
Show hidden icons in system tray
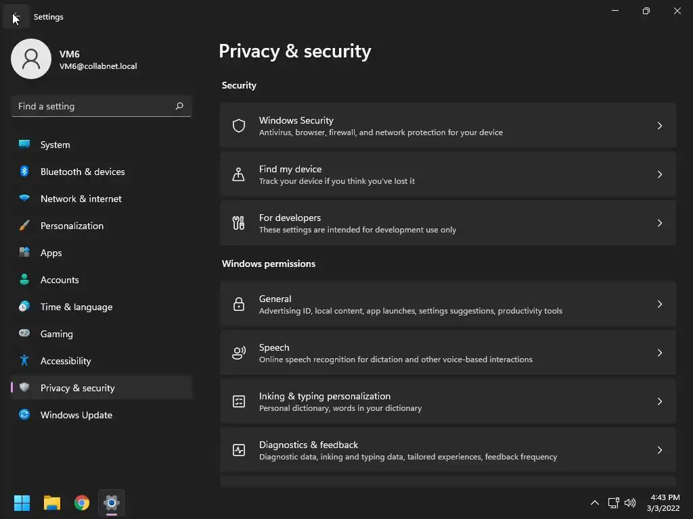(x=595, y=503)
